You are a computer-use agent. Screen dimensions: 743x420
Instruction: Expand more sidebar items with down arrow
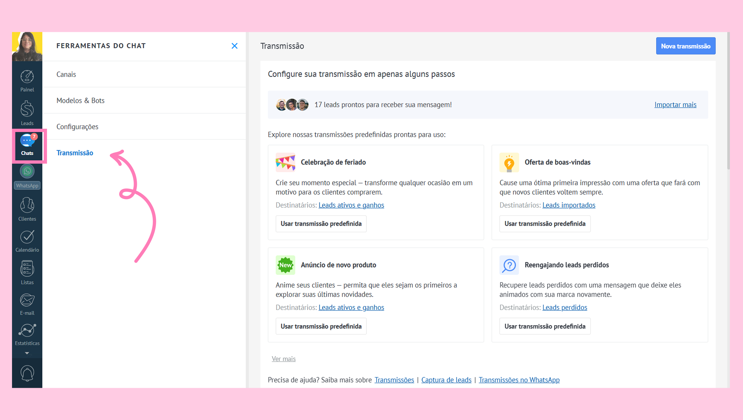click(27, 353)
